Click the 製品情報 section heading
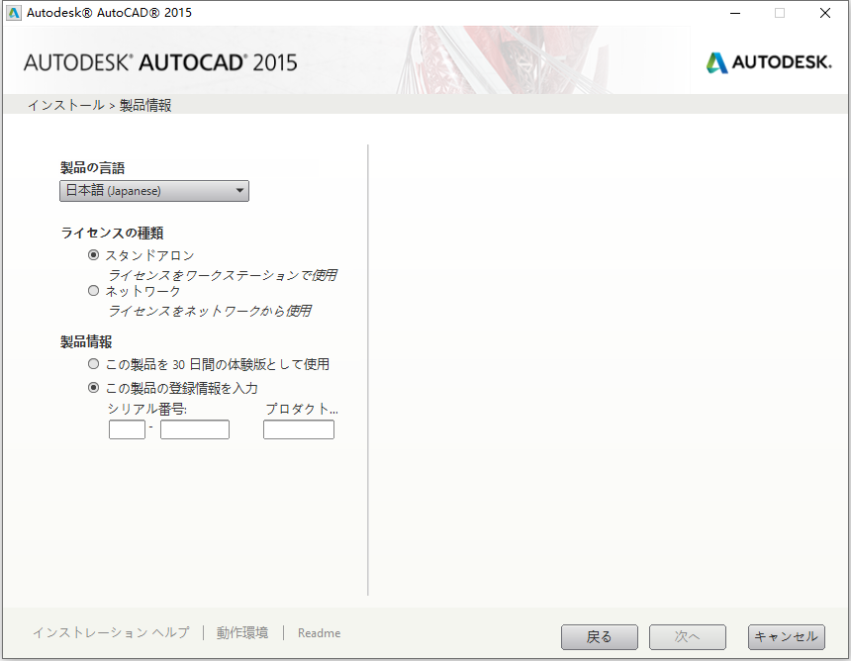Screen dimensions: 851x661 pyautogui.click(x=86, y=341)
